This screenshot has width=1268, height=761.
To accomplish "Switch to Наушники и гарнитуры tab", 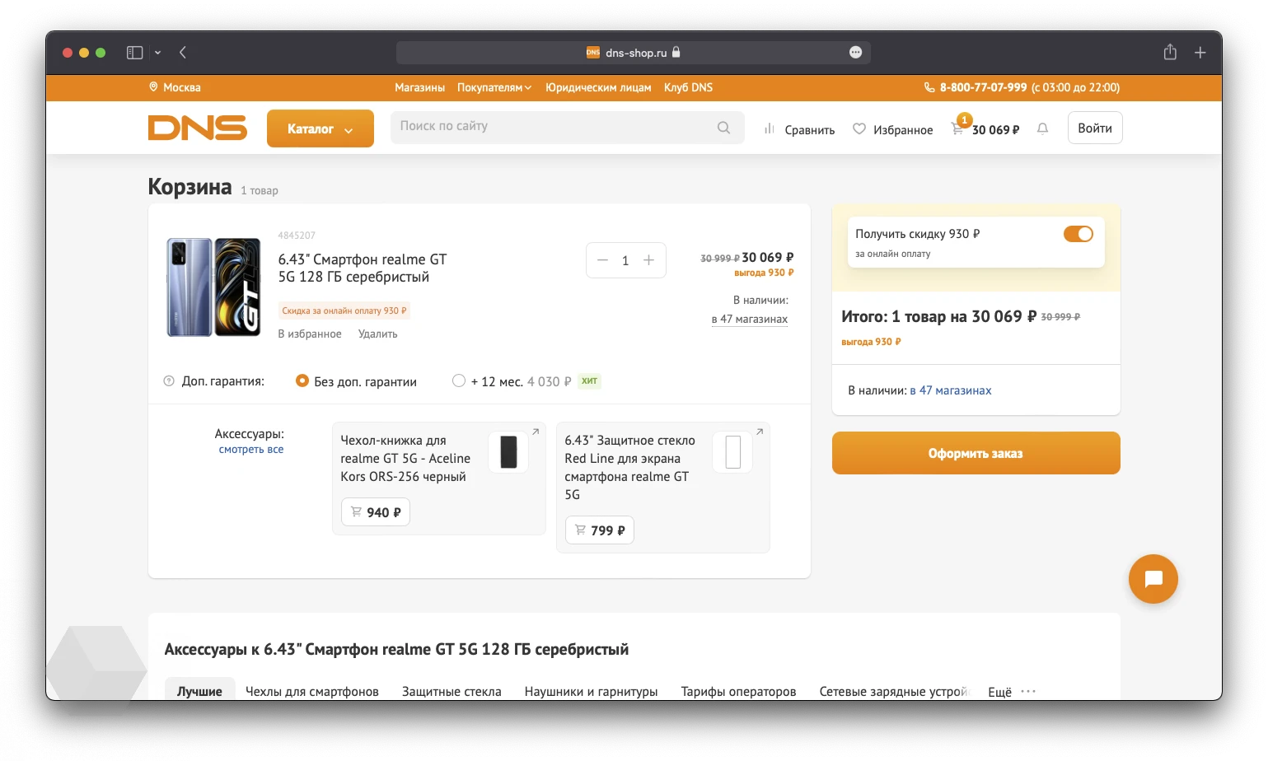I will [591, 692].
